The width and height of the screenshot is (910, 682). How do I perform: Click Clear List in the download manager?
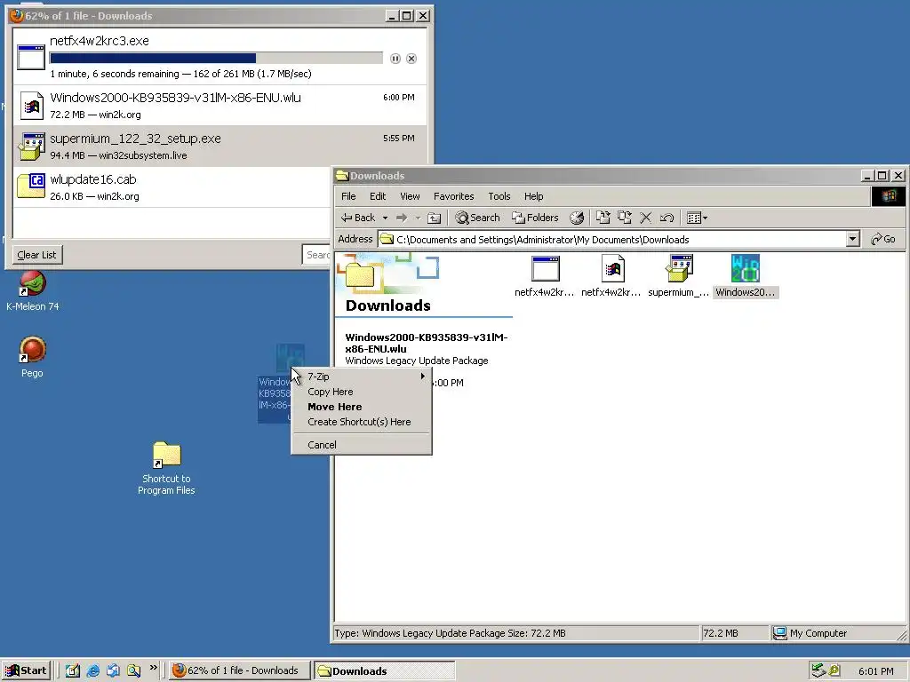[37, 255]
